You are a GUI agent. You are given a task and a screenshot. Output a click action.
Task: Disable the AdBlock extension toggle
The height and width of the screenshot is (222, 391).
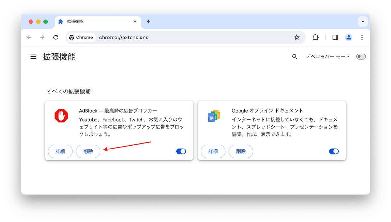[181, 151]
